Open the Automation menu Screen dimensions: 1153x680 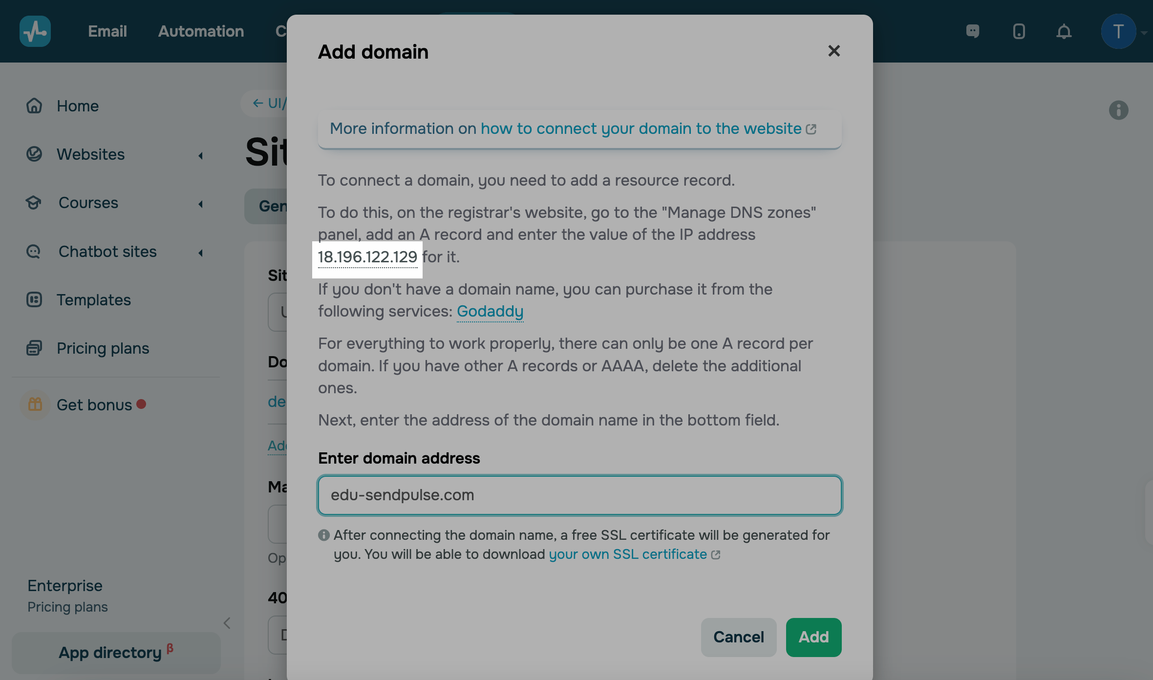tap(201, 31)
